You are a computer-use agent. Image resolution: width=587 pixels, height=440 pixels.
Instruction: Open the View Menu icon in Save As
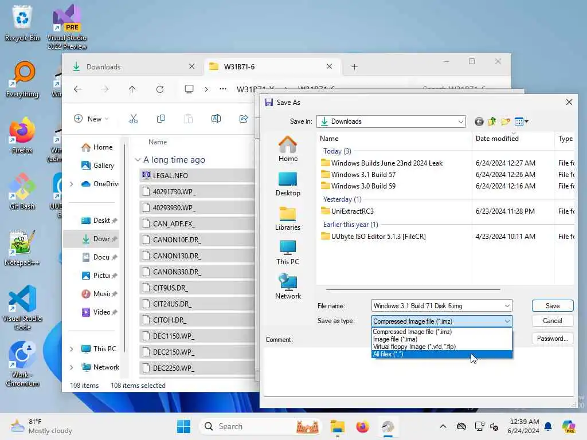click(521, 121)
